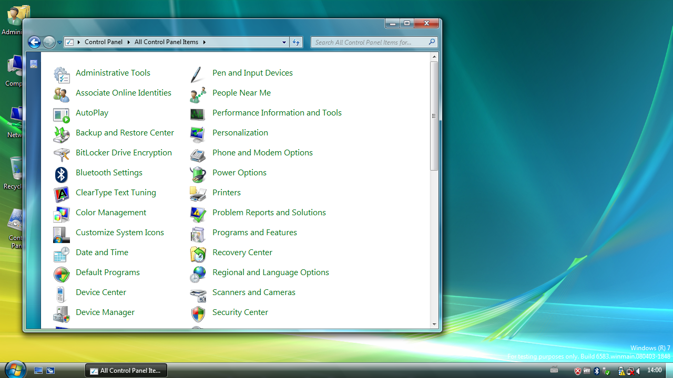Viewport: 673px width, 378px height.
Task: Select the Control Panel breadcrumb
Action: [104, 42]
